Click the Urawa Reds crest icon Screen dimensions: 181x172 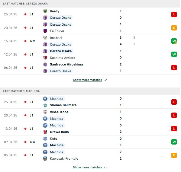pos(45,132)
